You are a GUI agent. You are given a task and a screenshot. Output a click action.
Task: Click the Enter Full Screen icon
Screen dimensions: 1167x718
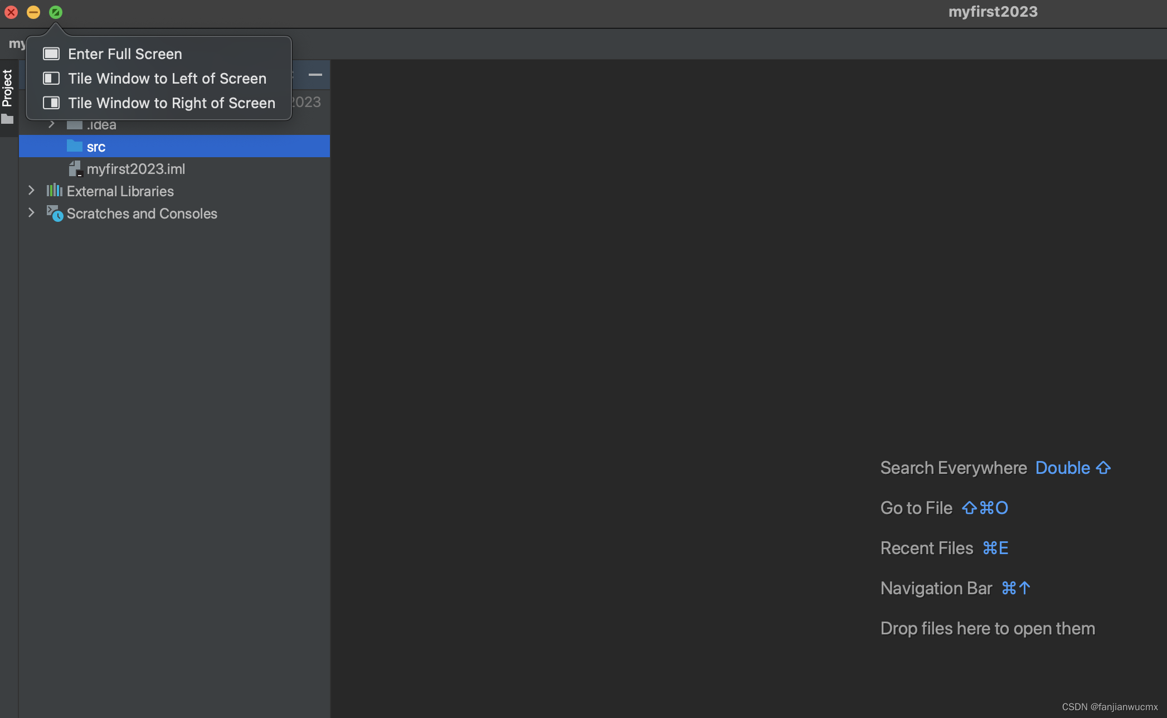(51, 54)
